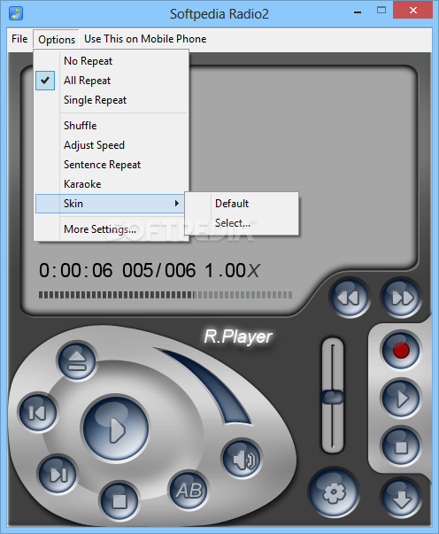This screenshot has height=534, width=439.
Task: Click the playback progress bar
Action: pyautogui.click(x=166, y=295)
